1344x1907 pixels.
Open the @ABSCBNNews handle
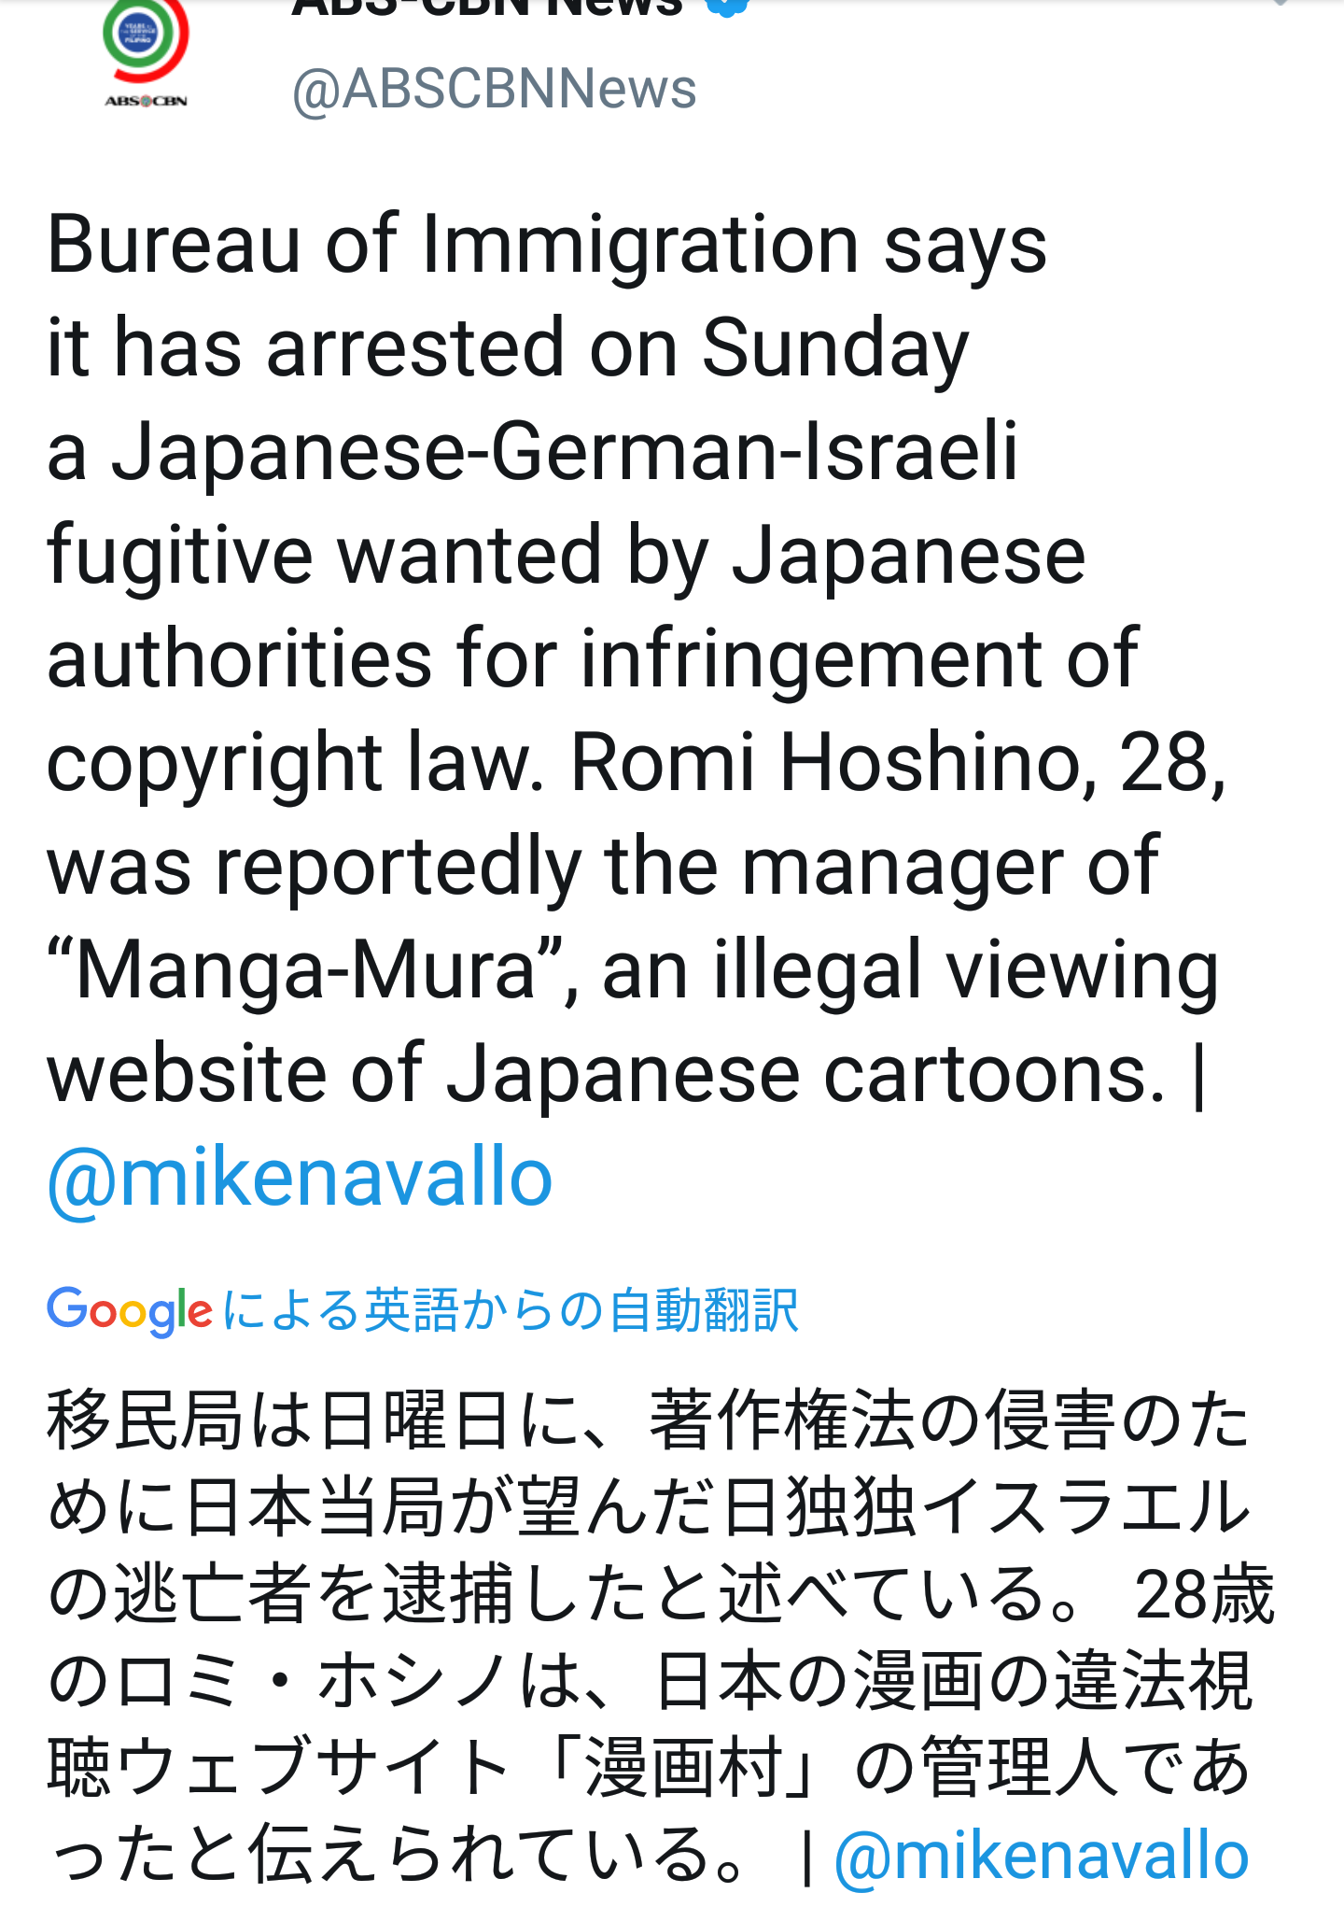494,90
